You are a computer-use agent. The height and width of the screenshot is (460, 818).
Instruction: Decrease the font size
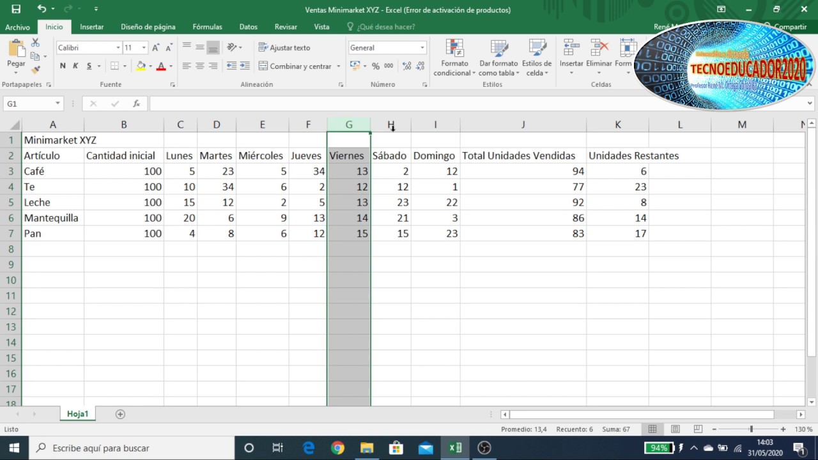point(169,48)
